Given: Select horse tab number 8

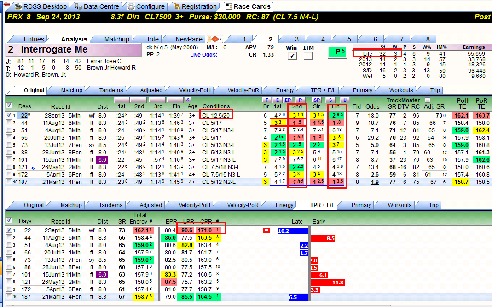Looking at the screenshot, I should pyautogui.click(x=428, y=39).
